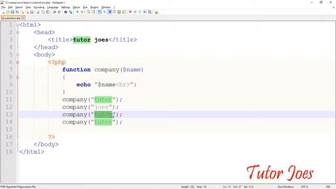Save the file with the Save toolbar icon
Viewport: 336px width, 189px height.
[x=12, y=12]
